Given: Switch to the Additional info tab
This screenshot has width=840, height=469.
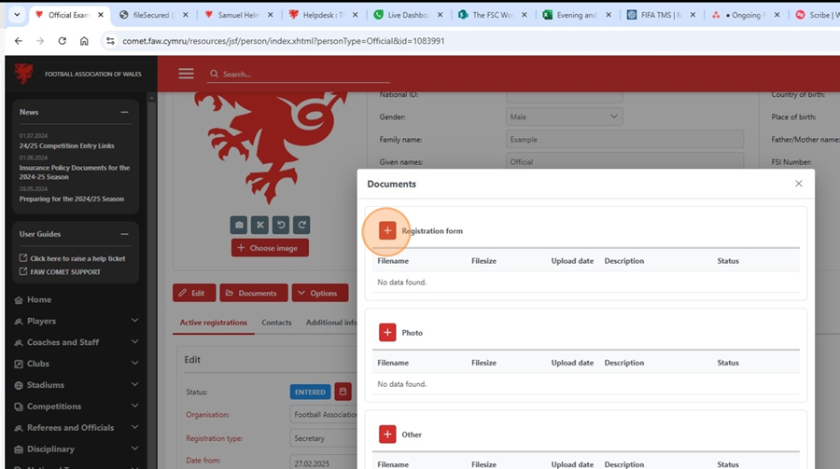Looking at the screenshot, I should pyautogui.click(x=331, y=323).
